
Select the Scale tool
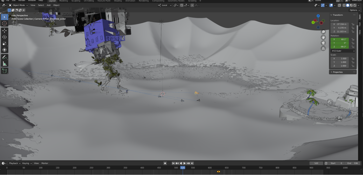[x=4, y=44]
